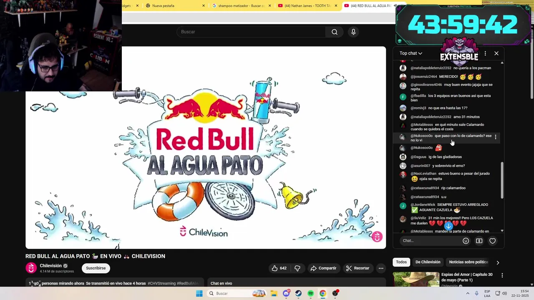Open Steam from the taskbar
This screenshot has width=534, height=300.
[x=298, y=293]
